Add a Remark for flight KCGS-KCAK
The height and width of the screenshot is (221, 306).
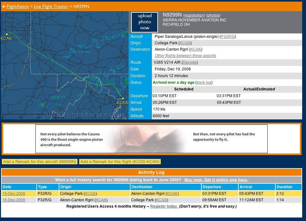(x=120, y=162)
